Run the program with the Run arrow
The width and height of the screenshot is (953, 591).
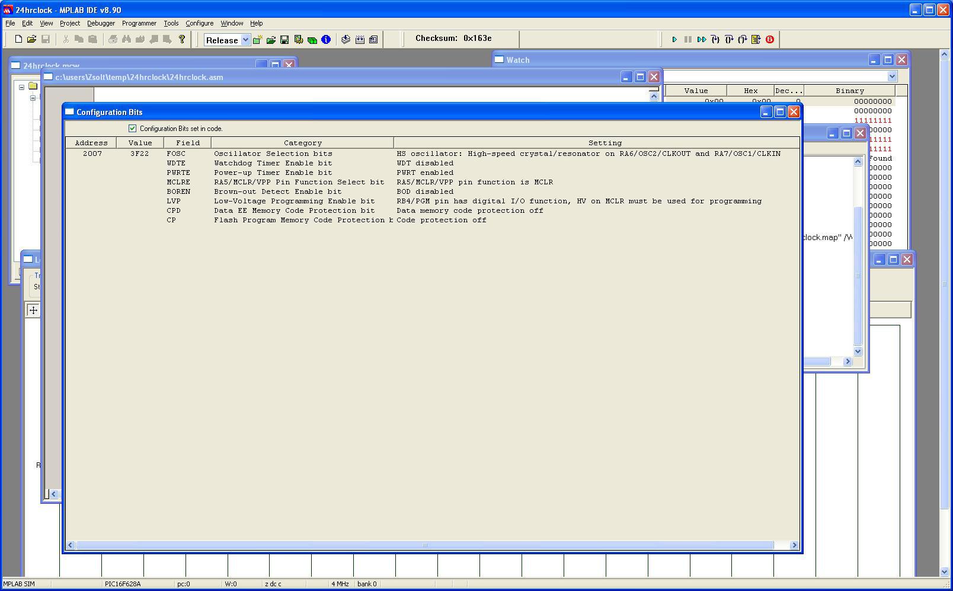674,40
